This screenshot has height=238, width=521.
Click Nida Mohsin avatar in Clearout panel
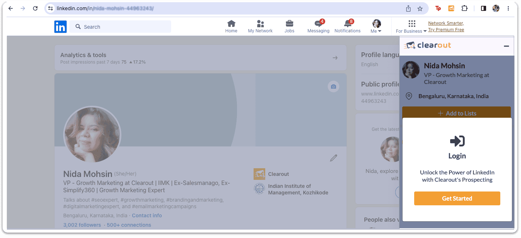tap(411, 70)
